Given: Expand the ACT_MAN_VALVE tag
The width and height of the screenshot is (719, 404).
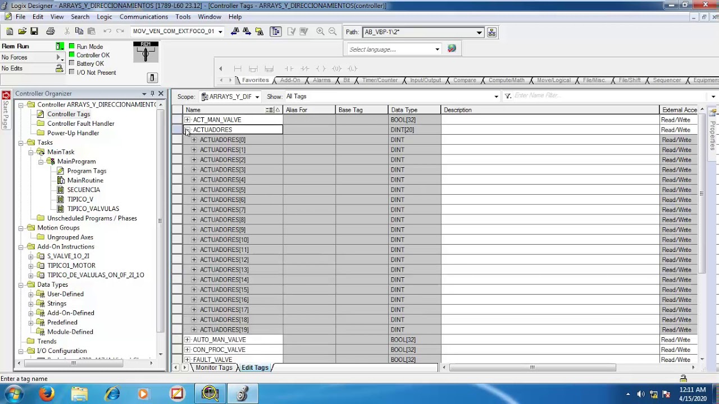Looking at the screenshot, I should [188, 120].
